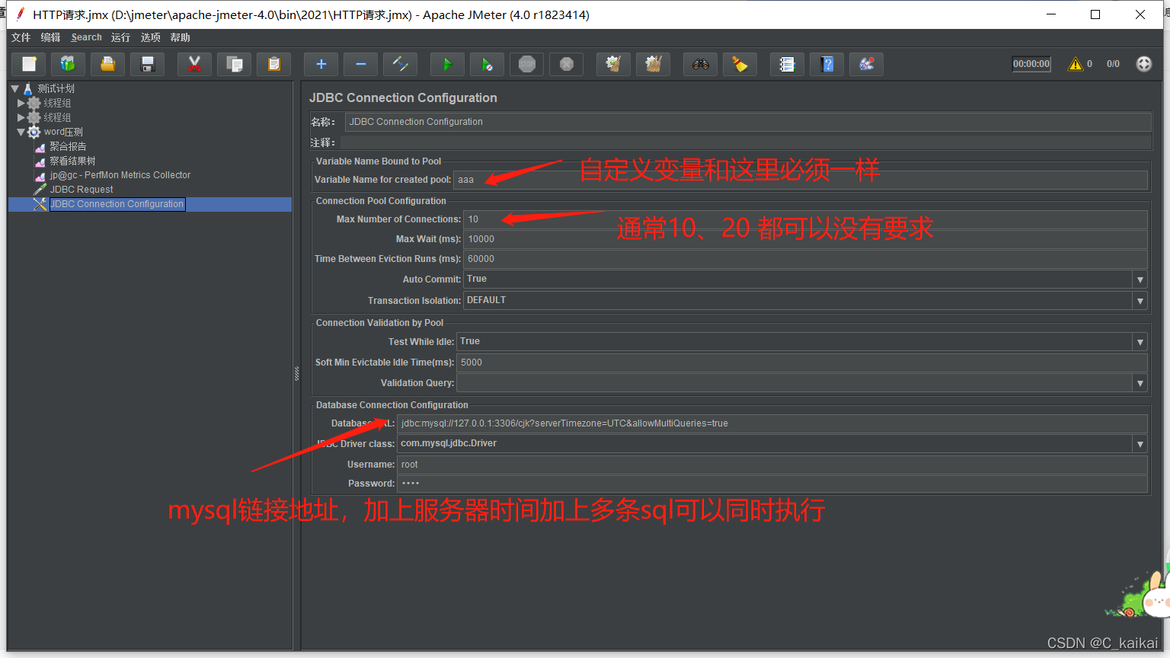Screen dimensions: 1170x658
Task: Click the Paste clipboard icon
Action: 274,65
